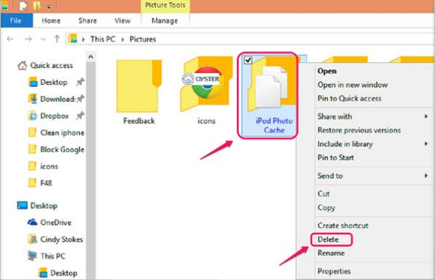Image resolution: width=435 pixels, height=280 pixels.
Task: Click the Cindy Stokes user icon
Action: (x=32, y=239)
